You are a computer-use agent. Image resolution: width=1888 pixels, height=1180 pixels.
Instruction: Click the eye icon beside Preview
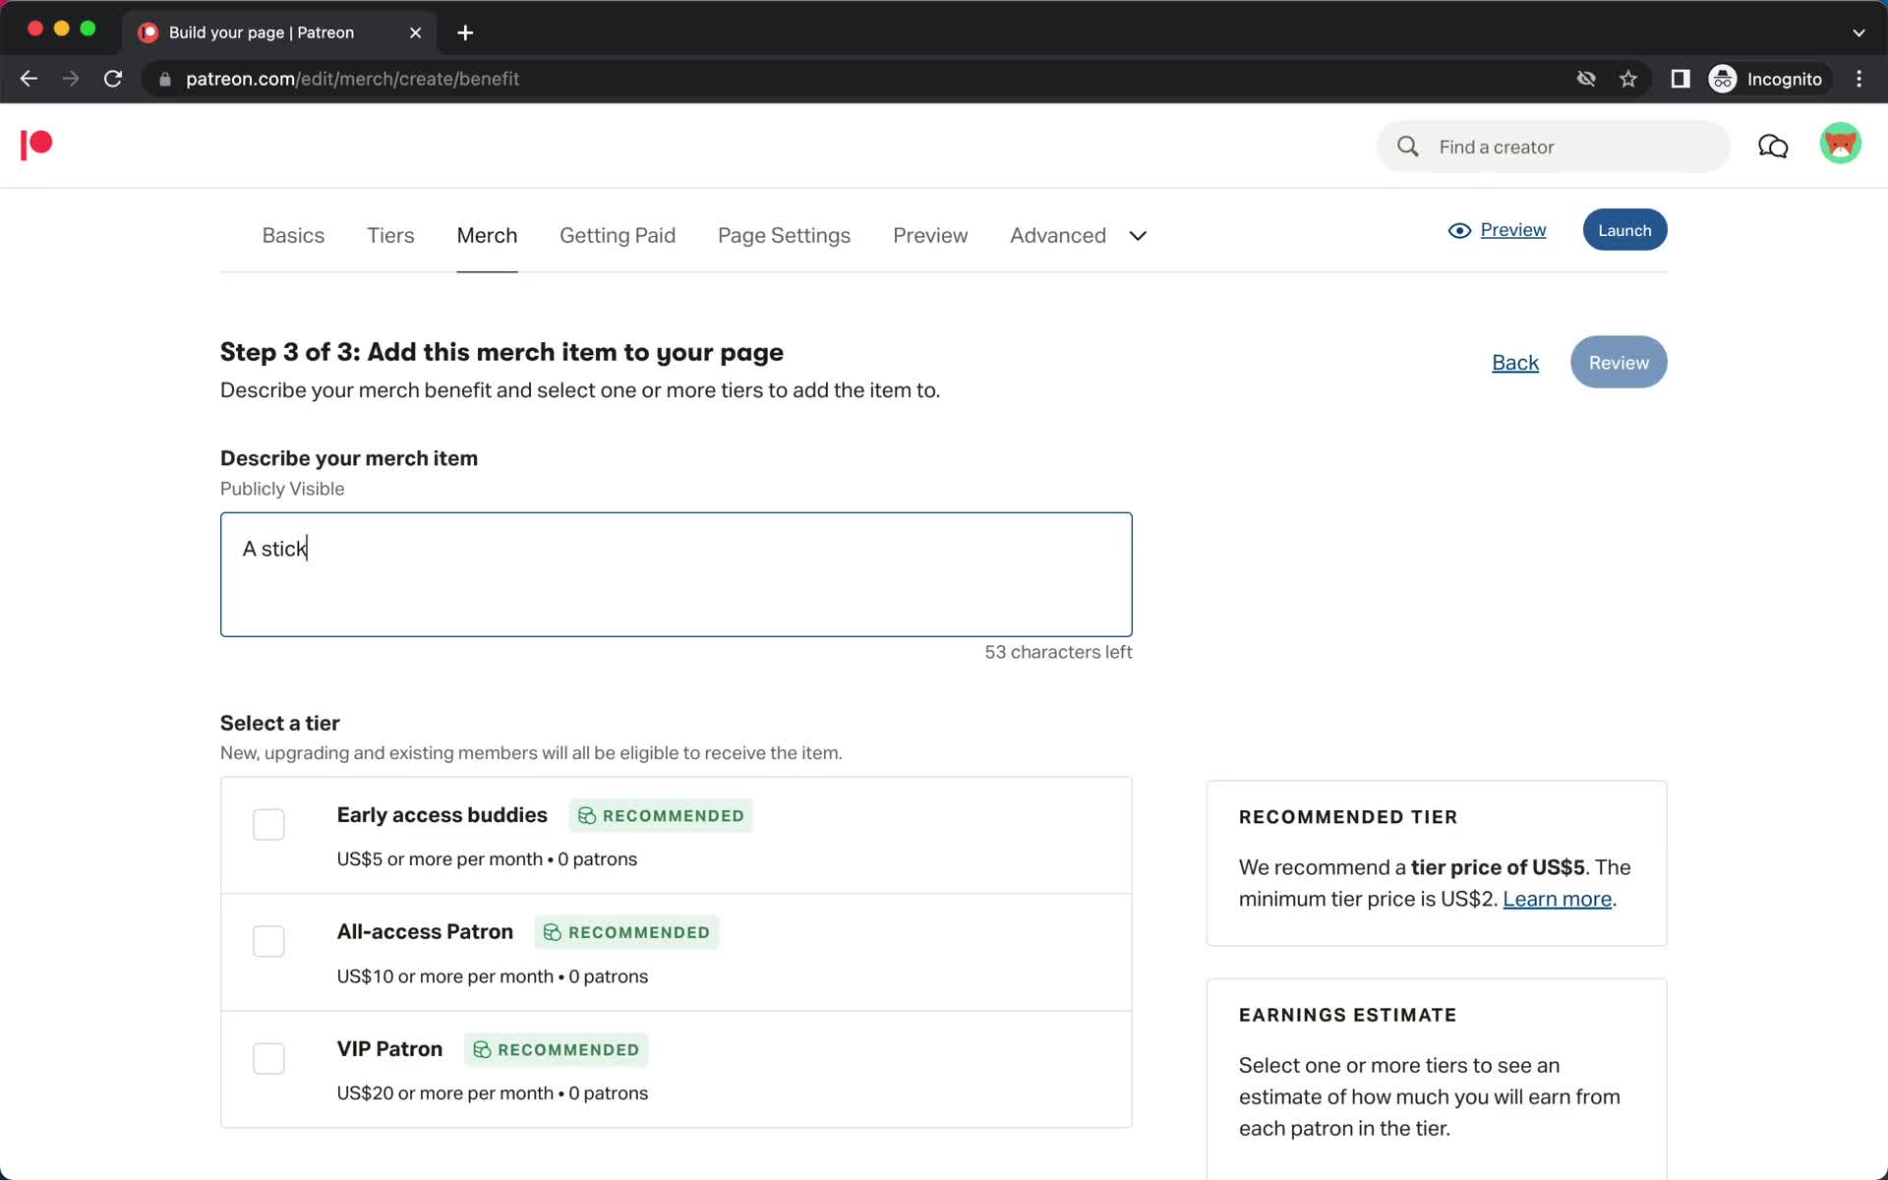pos(1459,230)
